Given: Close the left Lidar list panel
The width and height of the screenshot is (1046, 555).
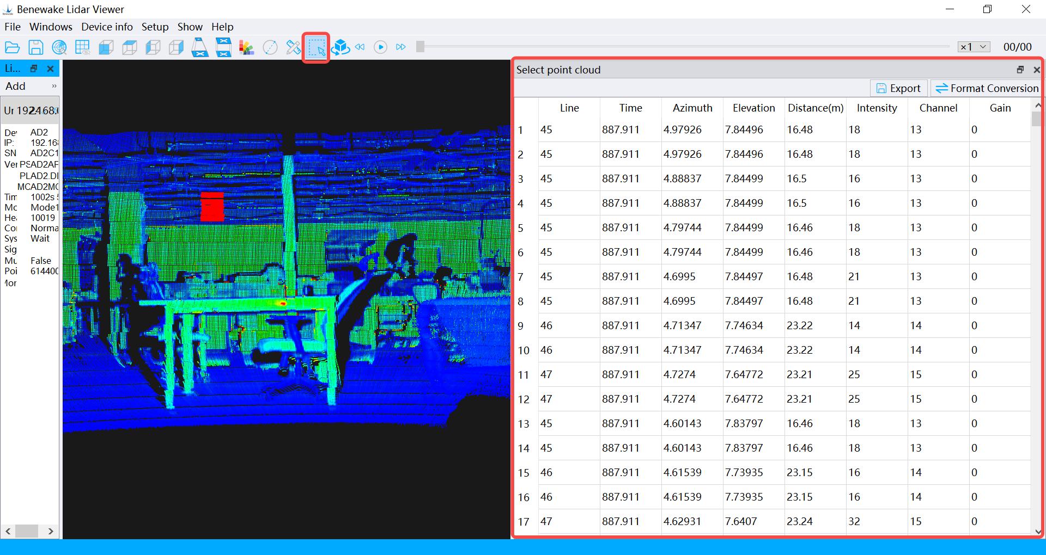Looking at the screenshot, I should point(51,69).
